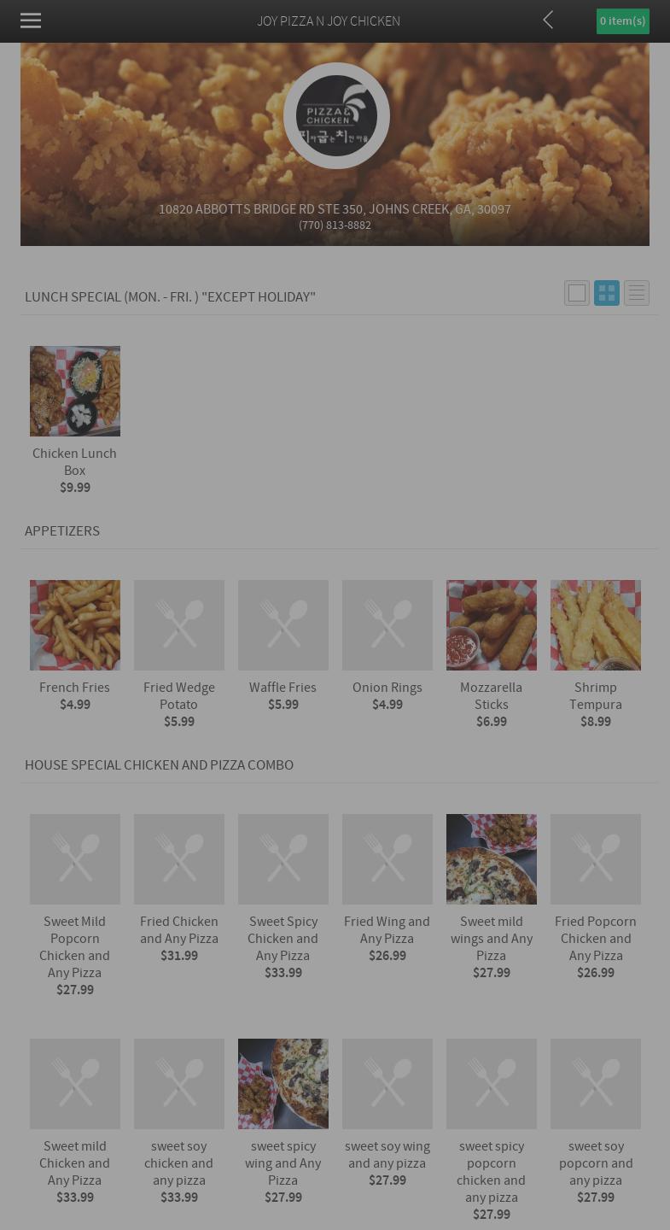Screen dimensions: 670x1230
Task: Click Fried Wing and Any Pizza icon
Action: tap(387, 859)
